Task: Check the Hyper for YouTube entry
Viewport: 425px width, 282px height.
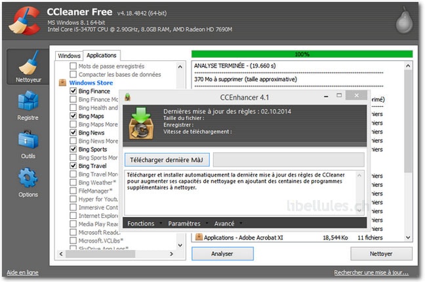Action: point(73,199)
